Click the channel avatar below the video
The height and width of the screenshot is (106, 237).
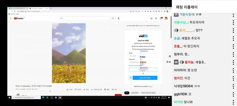click(18, 95)
